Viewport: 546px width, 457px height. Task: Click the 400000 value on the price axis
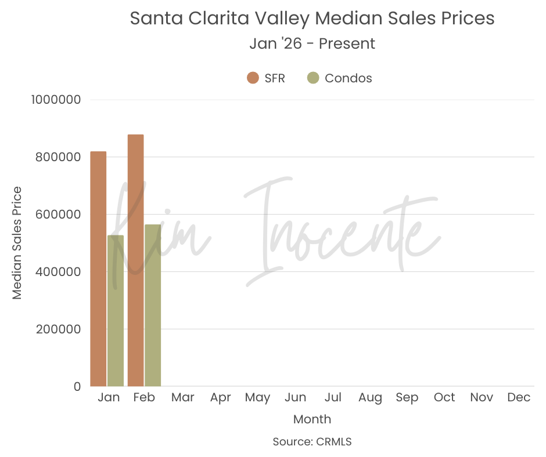[58, 272]
